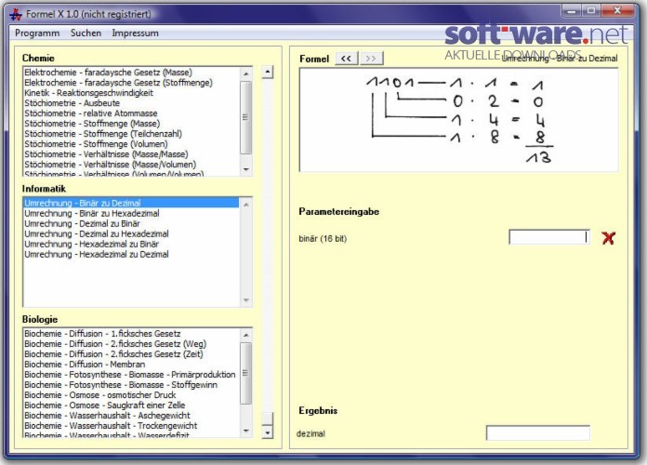Viewport: 647px width, 465px height.
Task: Select Umrechnung - Dezimal zu Hexadezimal
Action: [x=131, y=233]
